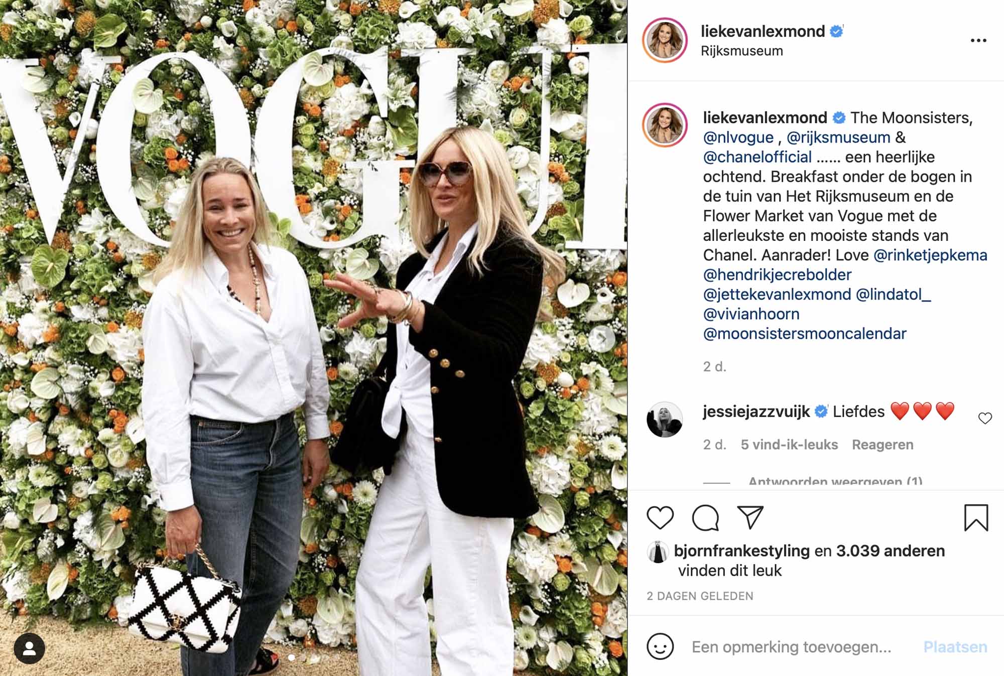Open comments via speech bubble icon
1004x676 pixels.
point(705,518)
